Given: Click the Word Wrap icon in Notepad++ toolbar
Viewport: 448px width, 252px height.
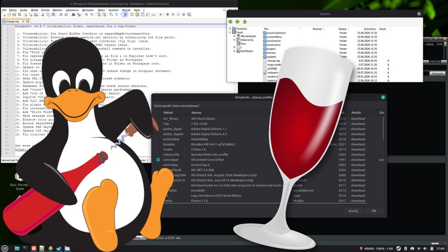Looking at the screenshot, I should 111,15.
